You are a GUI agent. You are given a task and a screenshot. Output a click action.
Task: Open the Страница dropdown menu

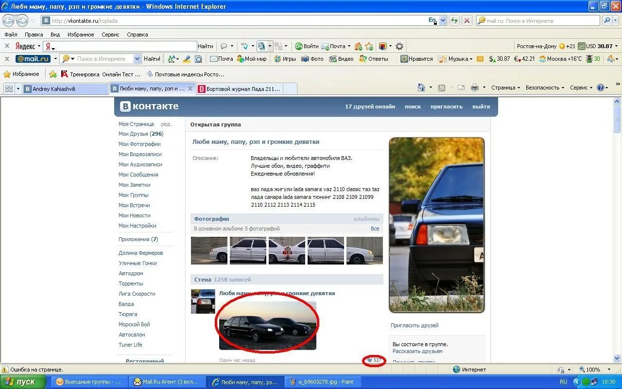click(x=505, y=88)
